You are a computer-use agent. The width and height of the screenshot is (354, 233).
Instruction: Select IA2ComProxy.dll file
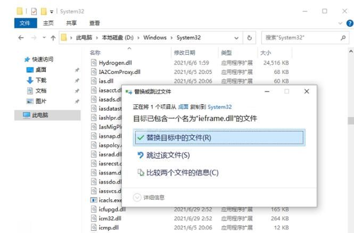tap(119, 72)
